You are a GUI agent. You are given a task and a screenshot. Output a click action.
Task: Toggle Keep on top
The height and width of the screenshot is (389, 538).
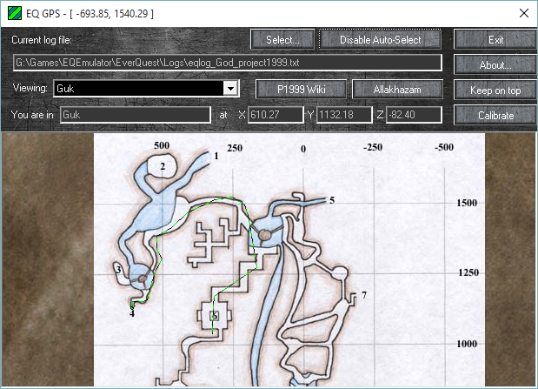[x=495, y=90]
